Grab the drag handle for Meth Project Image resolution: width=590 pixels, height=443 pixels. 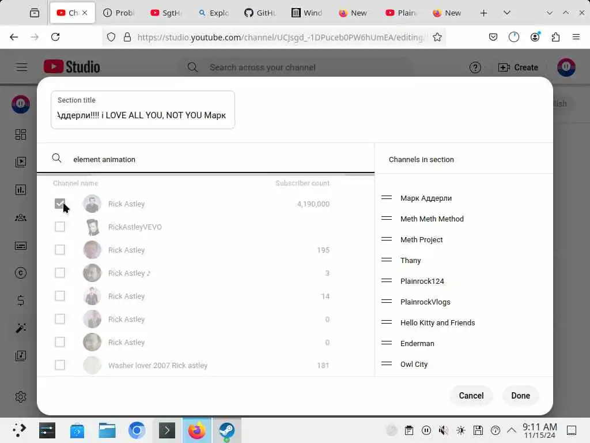tap(387, 239)
